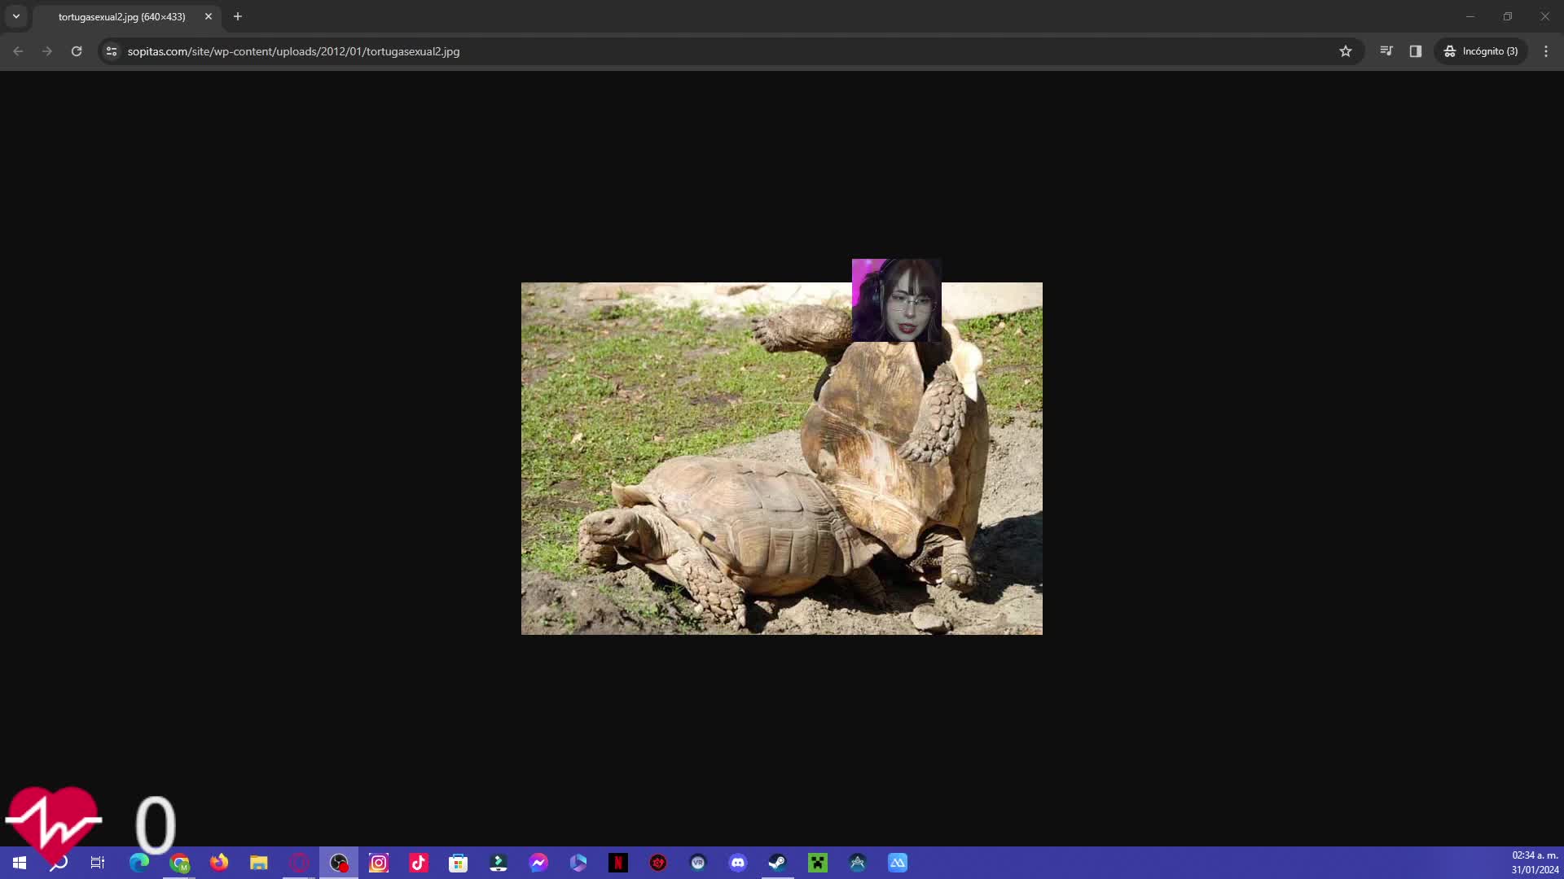This screenshot has width=1564, height=879.
Task: Launch Microsoft Edge from taskbar
Action: pos(139,863)
